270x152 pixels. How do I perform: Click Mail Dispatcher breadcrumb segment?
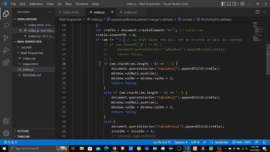(70, 19)
